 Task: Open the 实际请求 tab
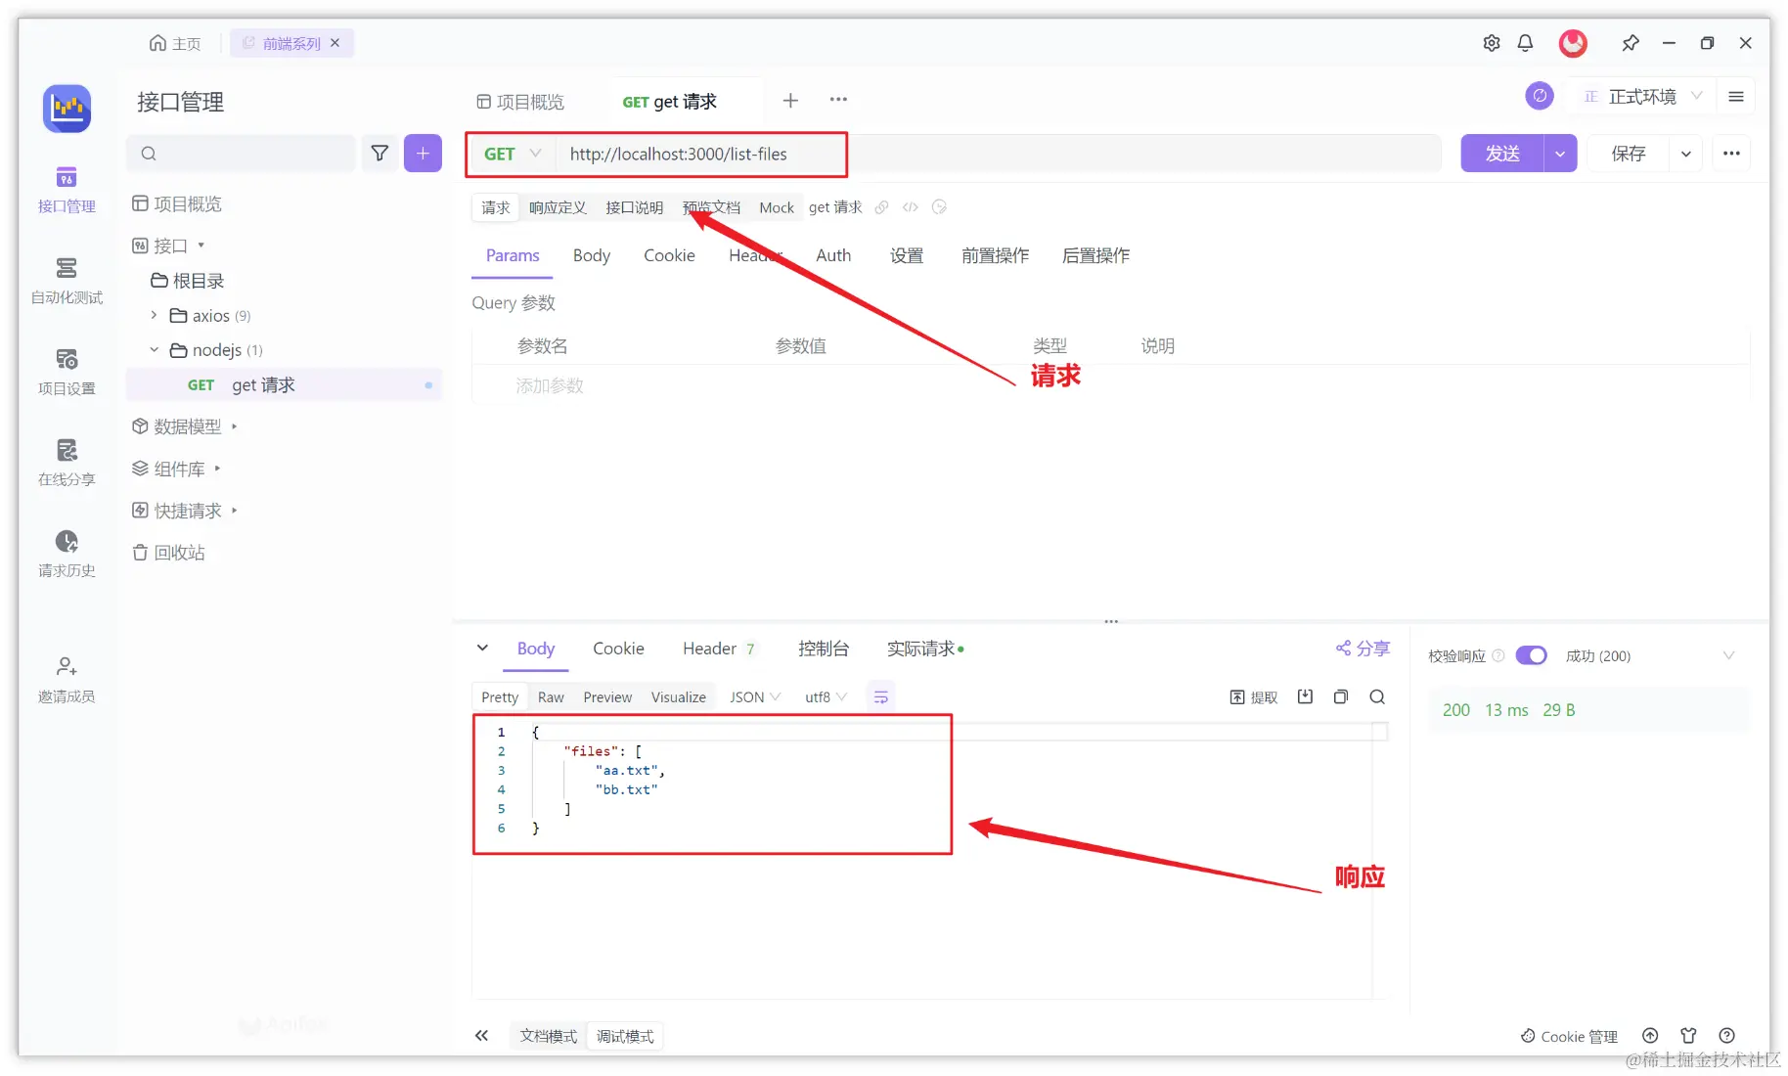(925, 649)
